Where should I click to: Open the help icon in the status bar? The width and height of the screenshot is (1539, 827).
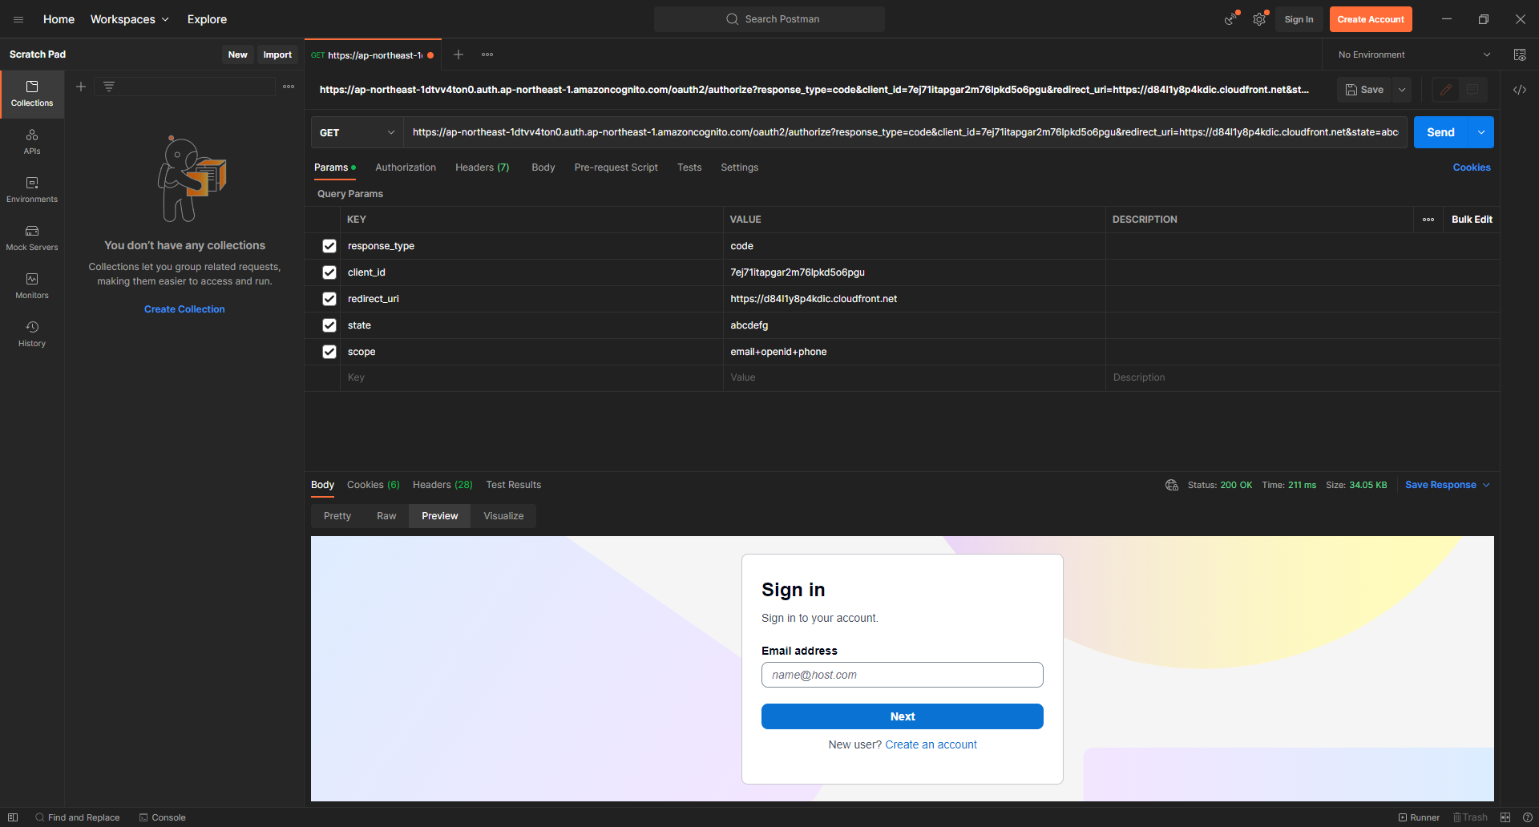(x=1528, y=817)
